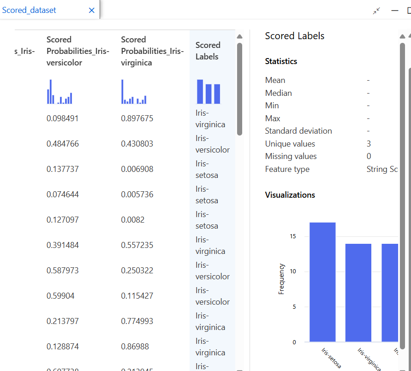The height and width of the screenshot is (371, 411).
Task: Click cell value 0.0082
Action: click(x=133, y=220)
